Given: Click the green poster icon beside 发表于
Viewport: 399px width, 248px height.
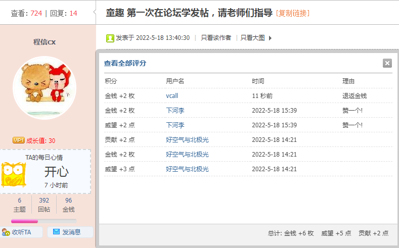Looking at the screenshot, I should click(x=110, y=38).
